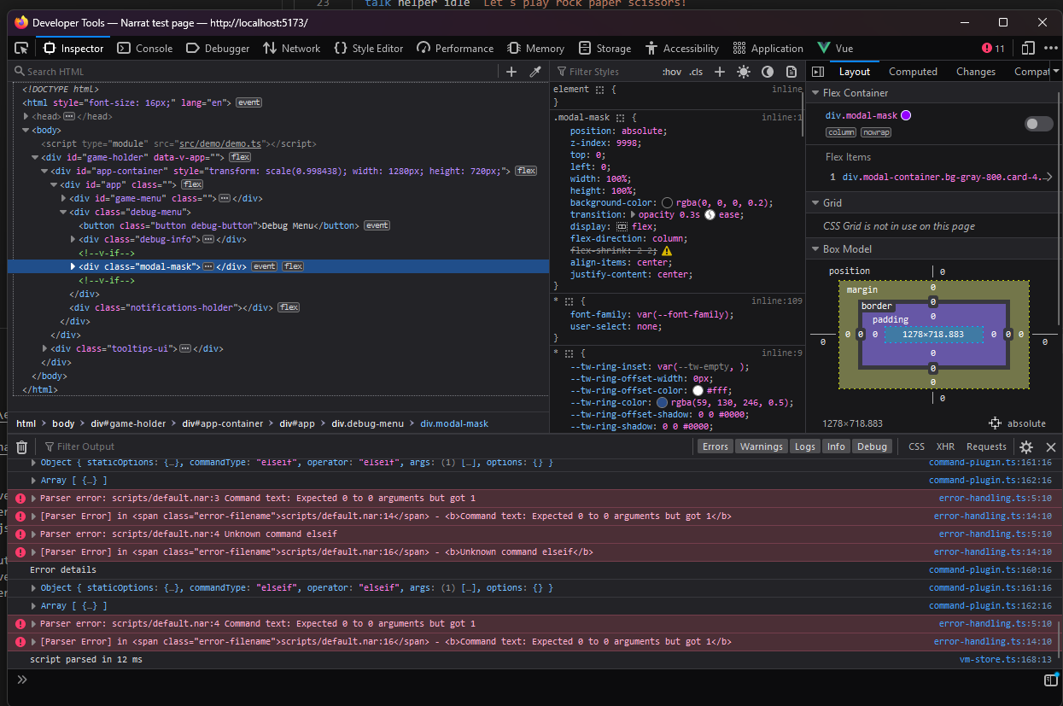Add a new CSS rule
Viewport: 1063px width, 706px height.
click(720, 72)
